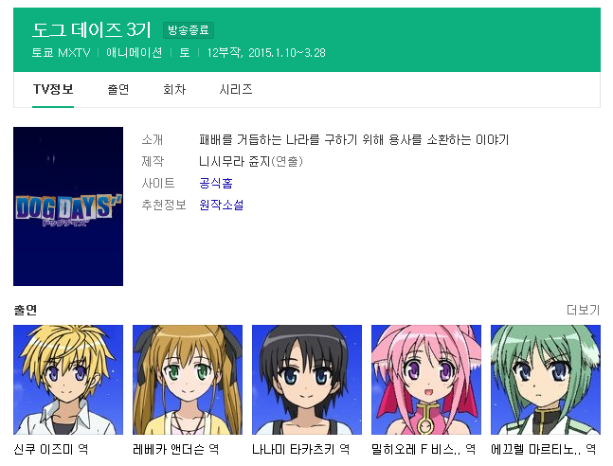
Task: Click the 방송종료 status badge
Action: pyautogui.click(x=188, y=30)
